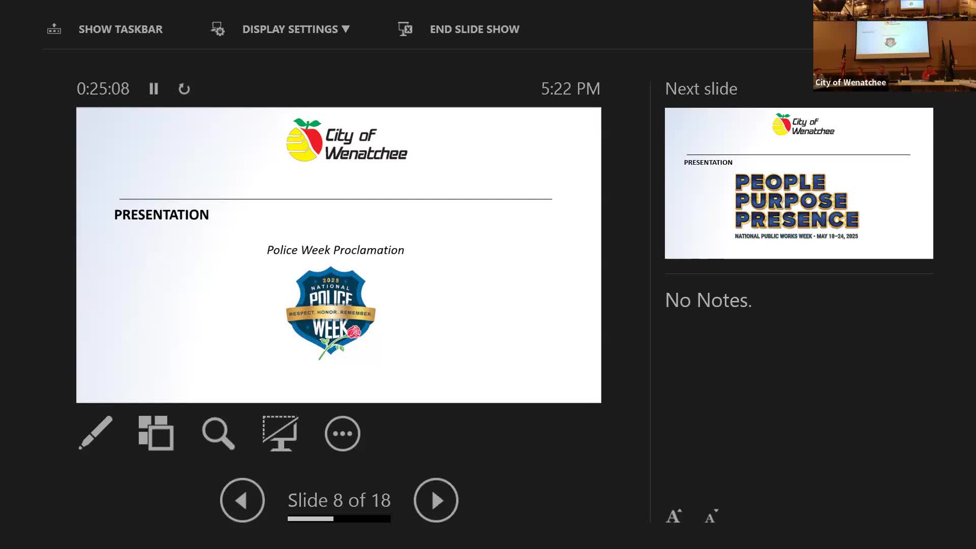The height and width of the screenshot is (549, 976).
Task: Click the No Notes text area
Action: pyautogui.click(x=708, y=300)
